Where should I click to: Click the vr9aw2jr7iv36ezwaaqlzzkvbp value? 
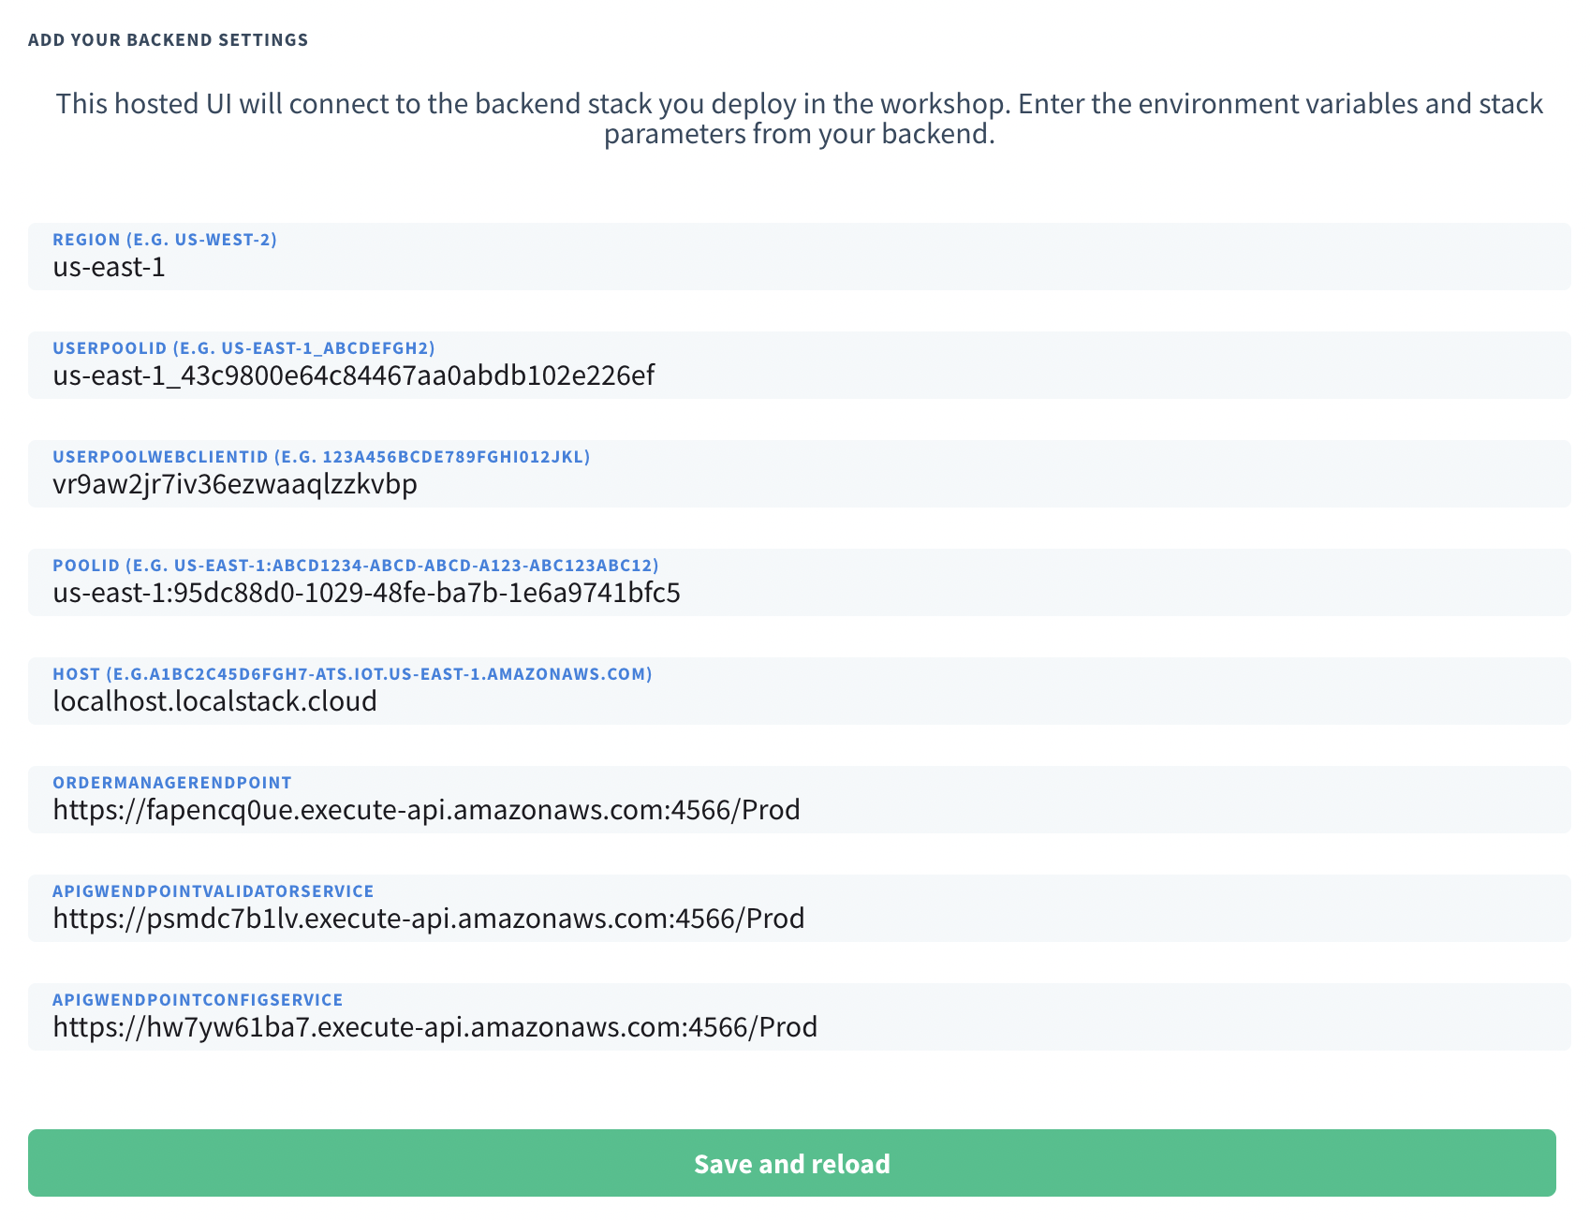236,484
